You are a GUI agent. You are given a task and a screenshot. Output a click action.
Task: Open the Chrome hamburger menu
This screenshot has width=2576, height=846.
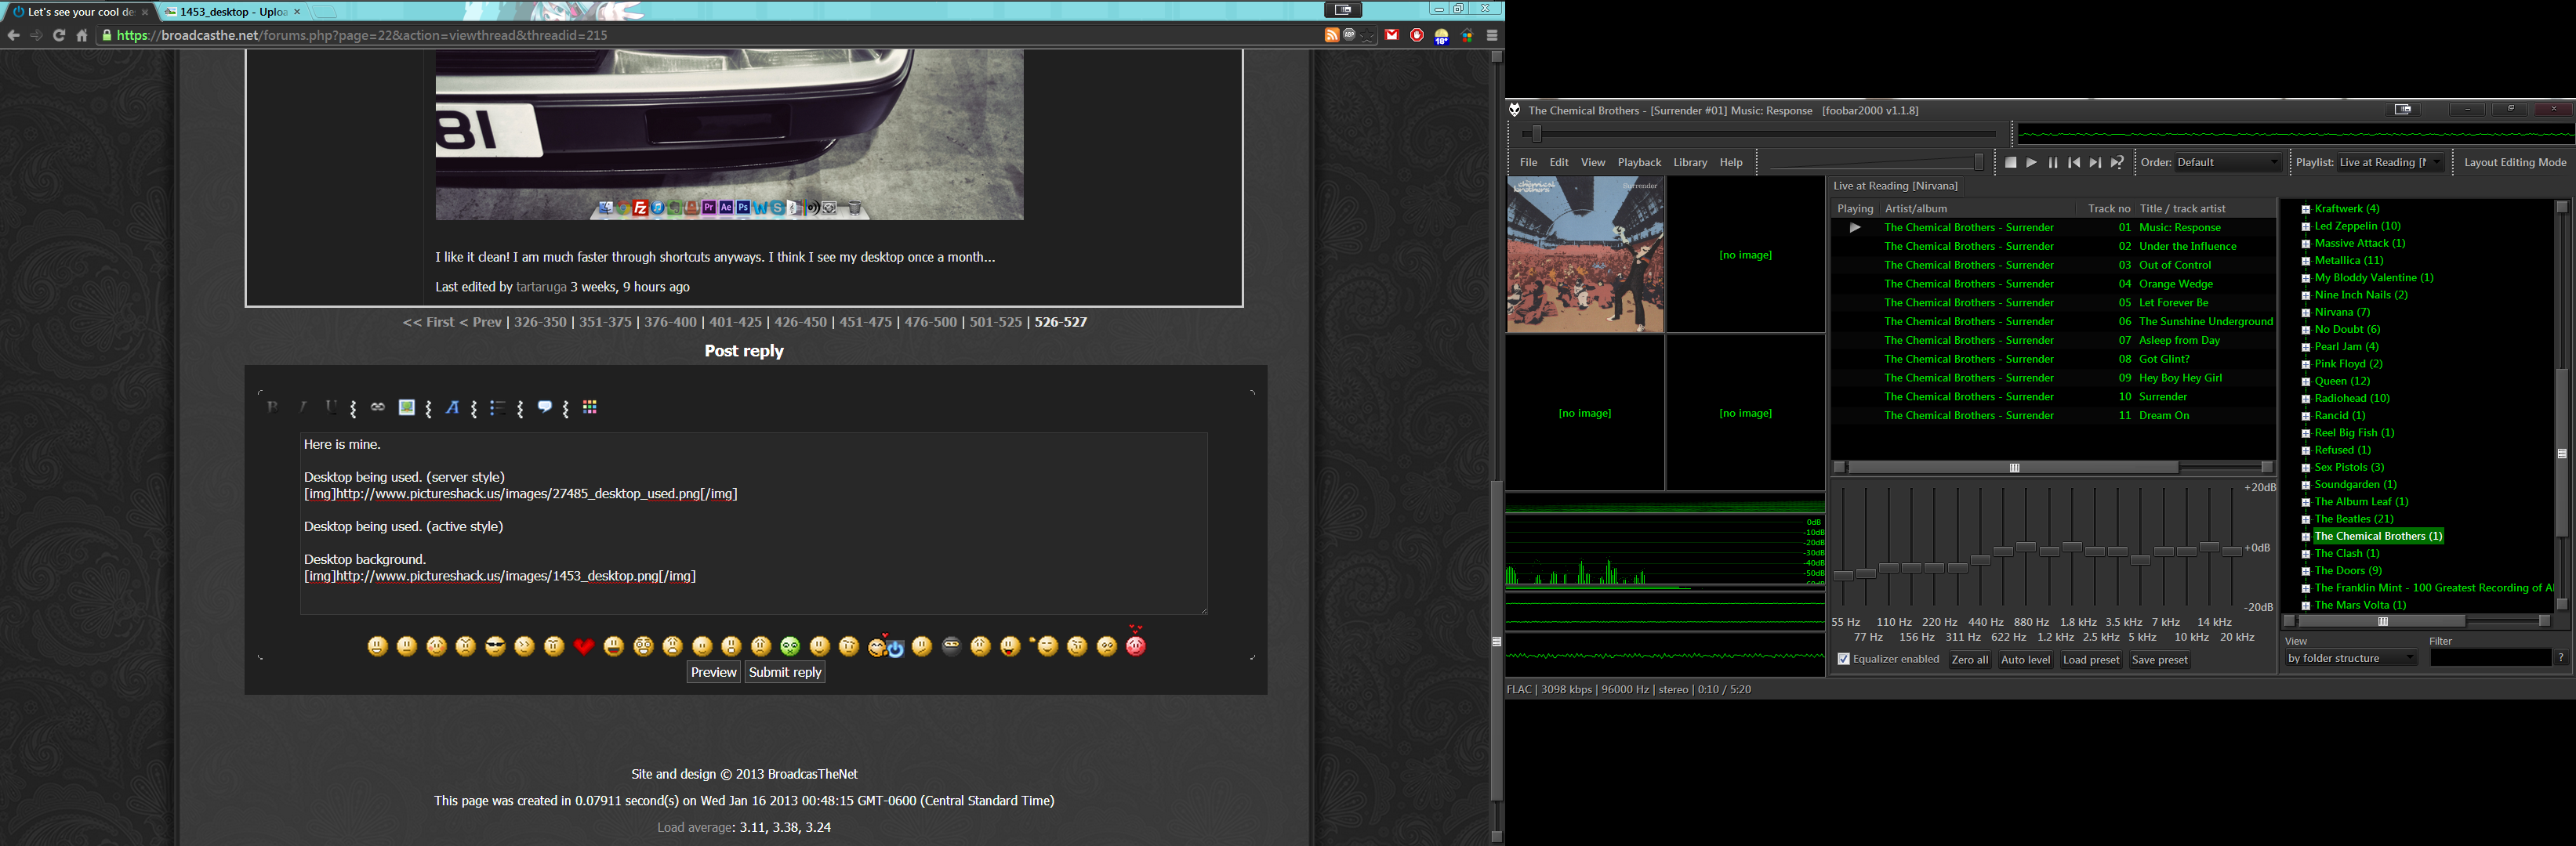[x=1492, y=35]
